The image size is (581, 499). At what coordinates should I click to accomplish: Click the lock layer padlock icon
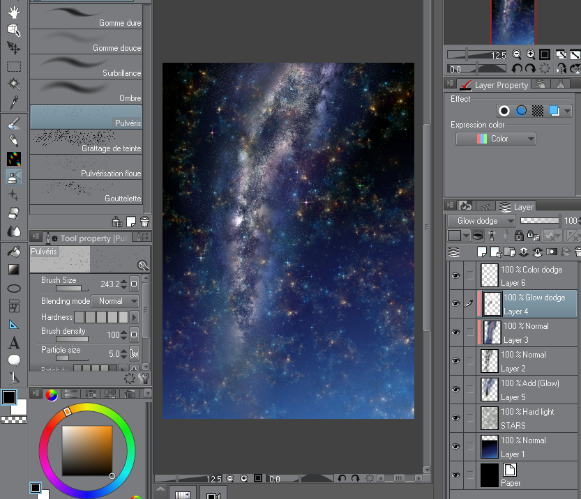[519, 235]
